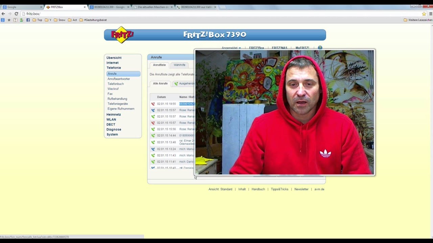Screen dimensions: 433x243
Task: Expand the Angemeldet dropdown
Action: click(231, 48)
